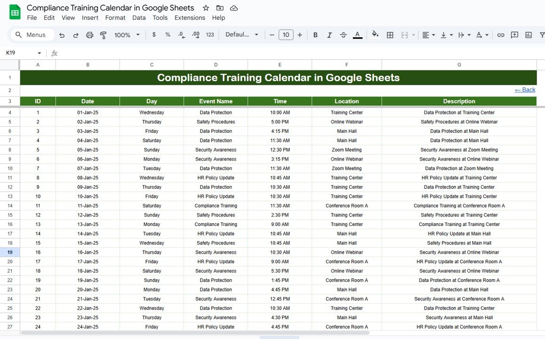The image size is (545, 339).
Task: Open the Google Sheets home icon
Action: click(x=15, y=13)
